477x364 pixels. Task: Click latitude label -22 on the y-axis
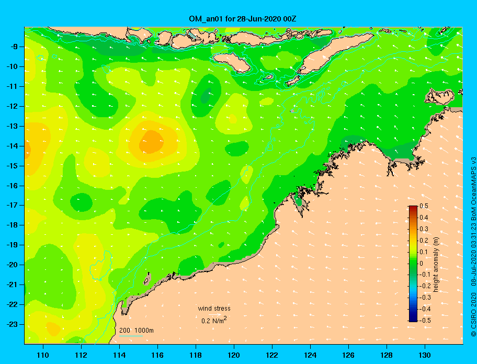click(13, 304)
